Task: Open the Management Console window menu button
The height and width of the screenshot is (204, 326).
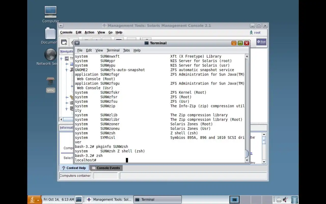Action: [x=61, y=26]
